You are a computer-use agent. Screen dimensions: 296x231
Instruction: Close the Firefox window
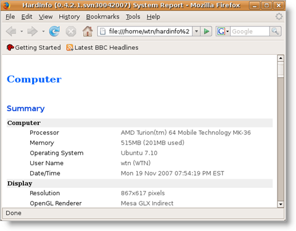coord(279,6)
